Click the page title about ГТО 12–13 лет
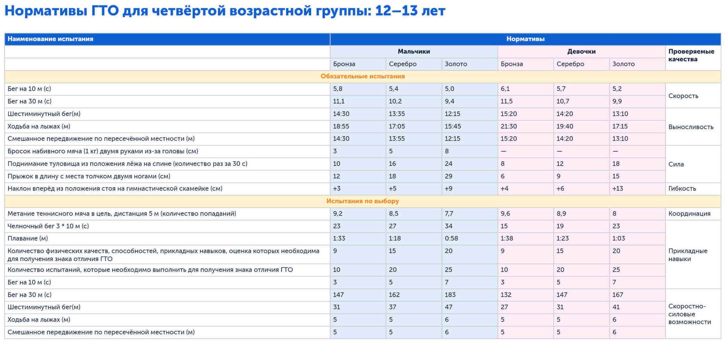Viewport: 726px width, 342px height. (x=225, y=11)
